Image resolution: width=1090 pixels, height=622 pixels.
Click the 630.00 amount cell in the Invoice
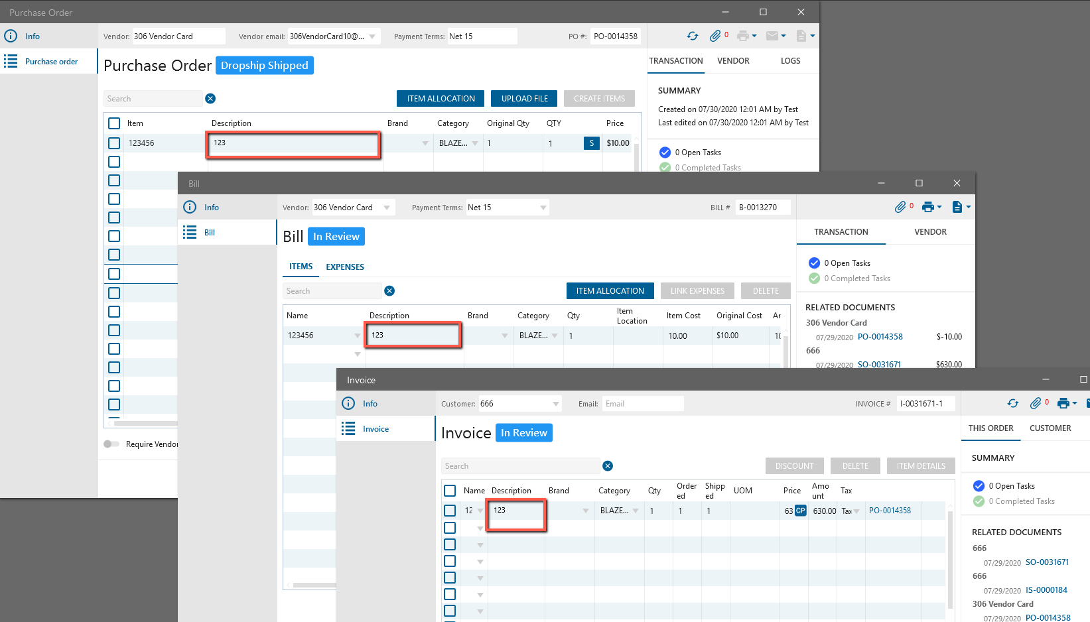pyautogui.click(x=825, y=511)
